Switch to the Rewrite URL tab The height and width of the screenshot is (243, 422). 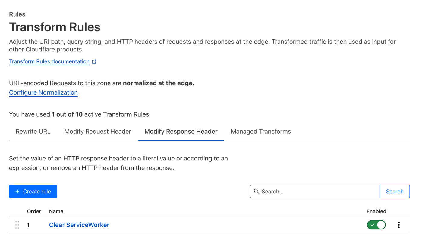(33, 132)
